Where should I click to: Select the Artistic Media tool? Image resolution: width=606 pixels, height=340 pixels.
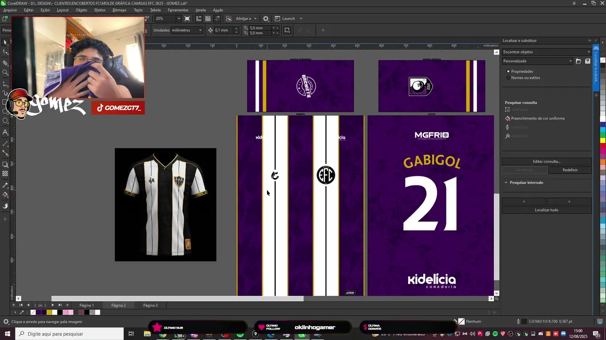click(x=5, y=93)
